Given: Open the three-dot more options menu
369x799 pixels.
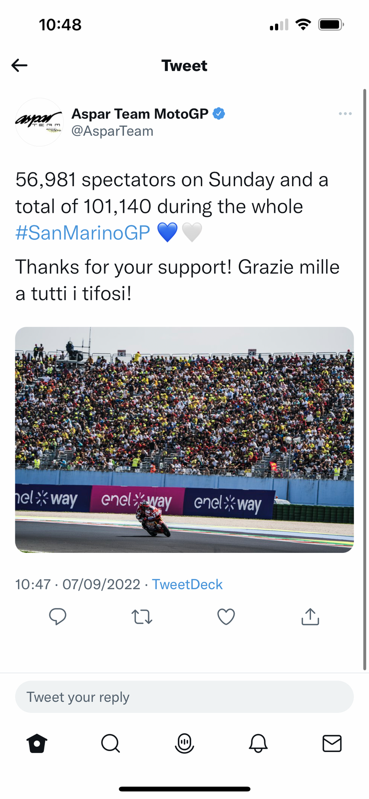Looking at the screenshot, I should point(345,114).
